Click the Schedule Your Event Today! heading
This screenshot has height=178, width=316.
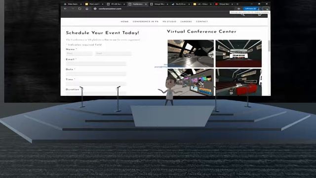click(x=102, y=33)
